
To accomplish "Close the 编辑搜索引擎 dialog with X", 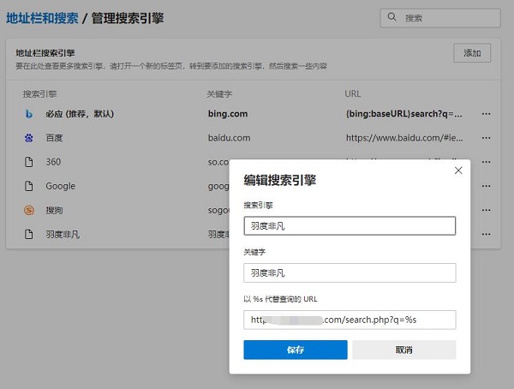I will point(458,171).
